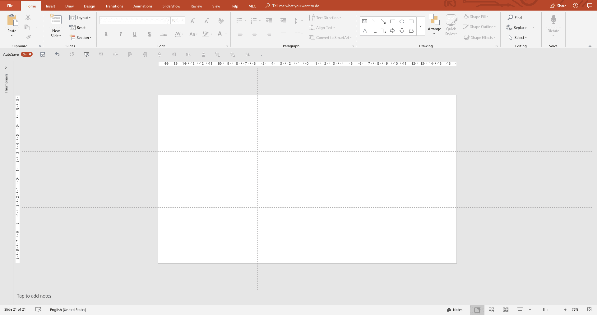Collapse the ribbon with the chevron
This screenshot has height=315, width=597.
[590, 46]
